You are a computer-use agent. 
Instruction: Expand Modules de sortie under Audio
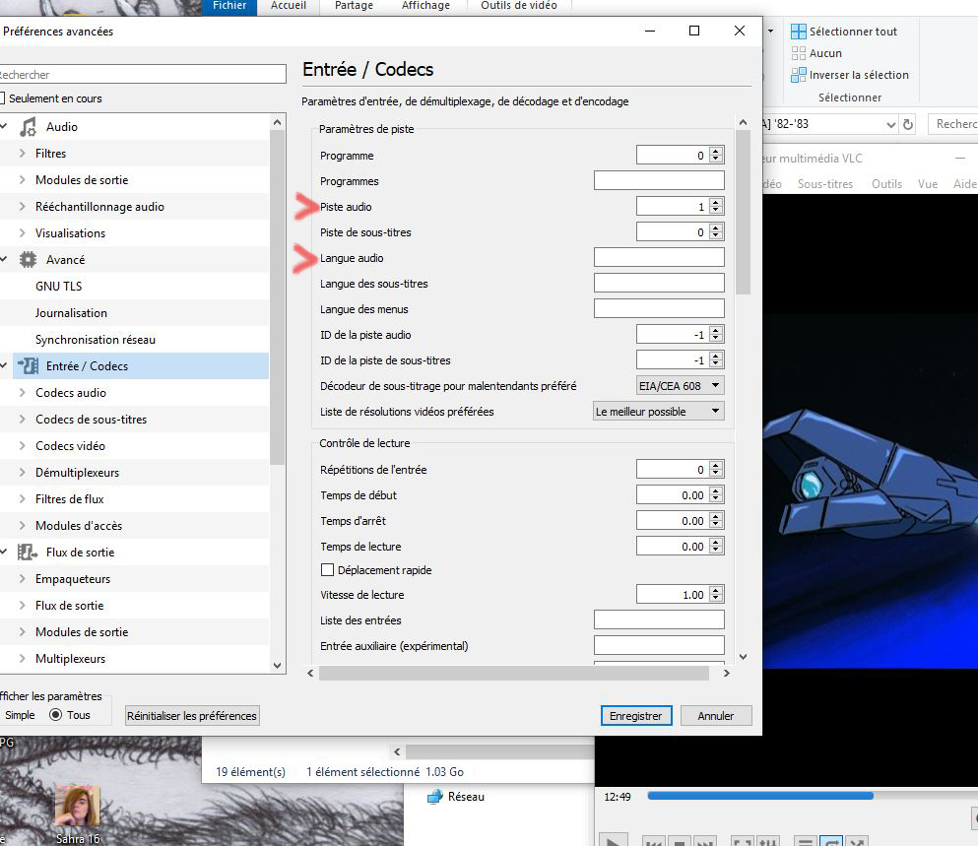pyautogui.click(x=23, y=179)
